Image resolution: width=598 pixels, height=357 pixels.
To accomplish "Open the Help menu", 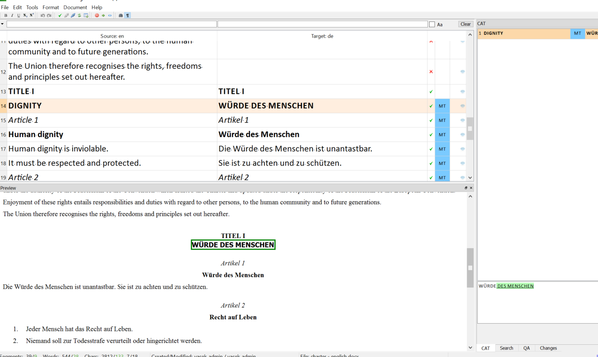I will click(97, 7).
